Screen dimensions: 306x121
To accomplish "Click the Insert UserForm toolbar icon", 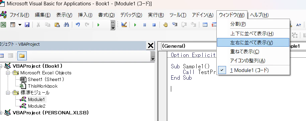I will (13, 25).
